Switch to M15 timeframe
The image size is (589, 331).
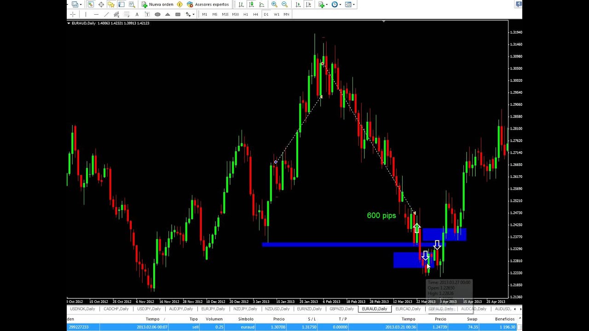point(225,14)
